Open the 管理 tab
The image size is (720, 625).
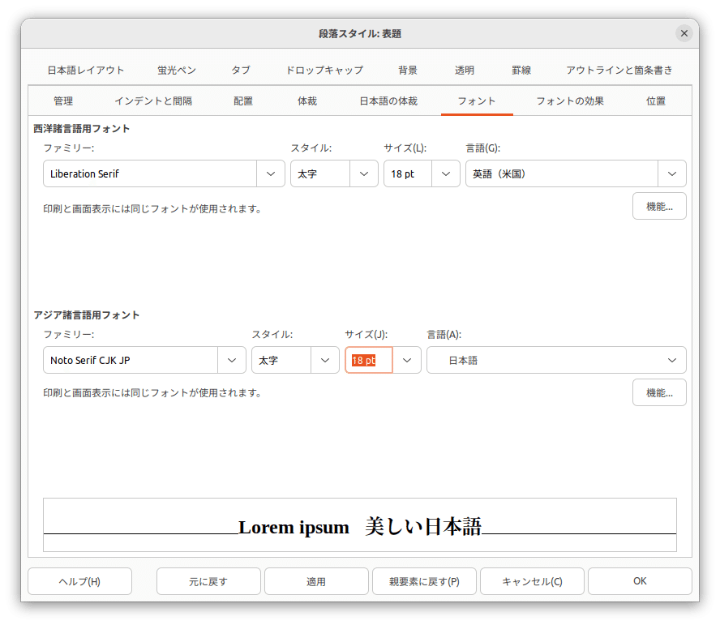tap(63, 101)
